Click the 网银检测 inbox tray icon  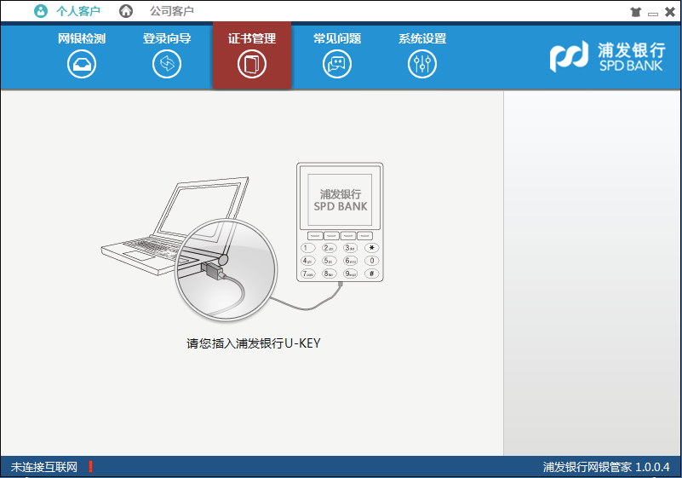82,64
